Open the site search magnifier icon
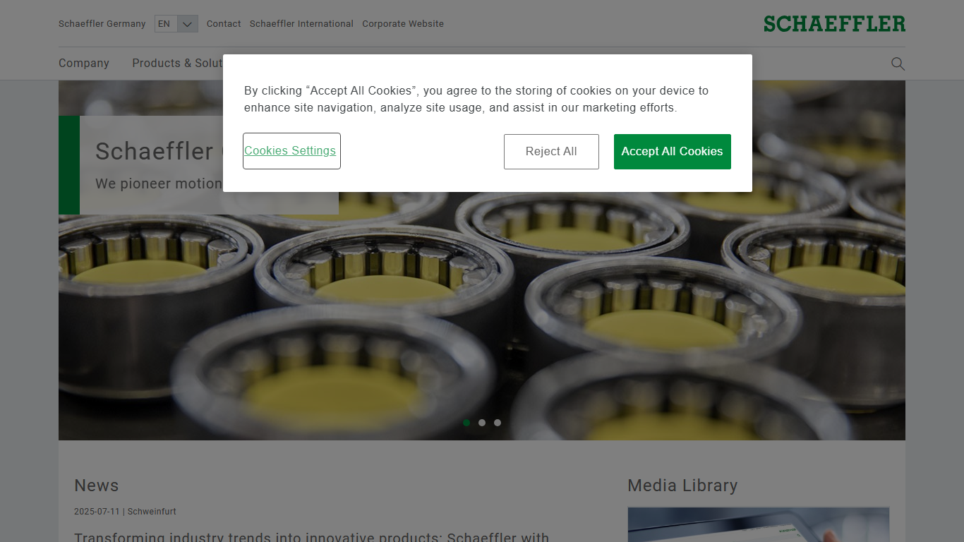Viewport: 964px width, 542px height. coord(898,64)
